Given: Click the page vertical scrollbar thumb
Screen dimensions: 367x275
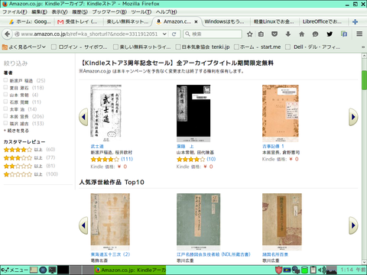Looking at the screenshot, I should tap(364, 80).
